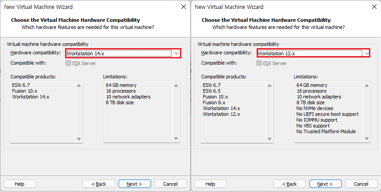This screenshot has height=192, width=381.
Task: Click Compatible products scroll-down arrow in right wizard
Action: (x=270, y=139)
